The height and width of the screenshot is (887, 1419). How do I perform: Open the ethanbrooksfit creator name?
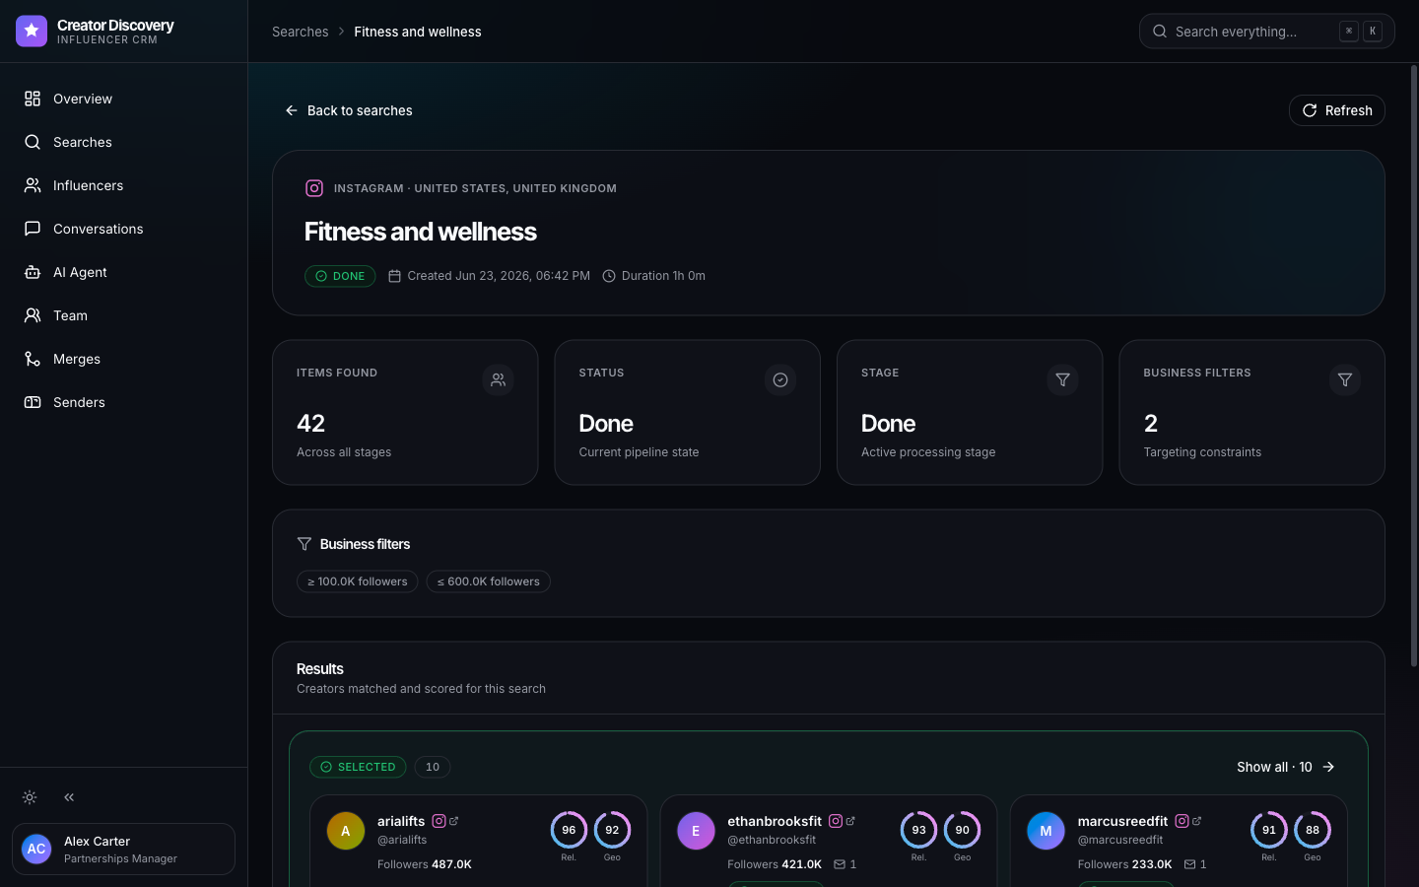click(x=775, y=821)
